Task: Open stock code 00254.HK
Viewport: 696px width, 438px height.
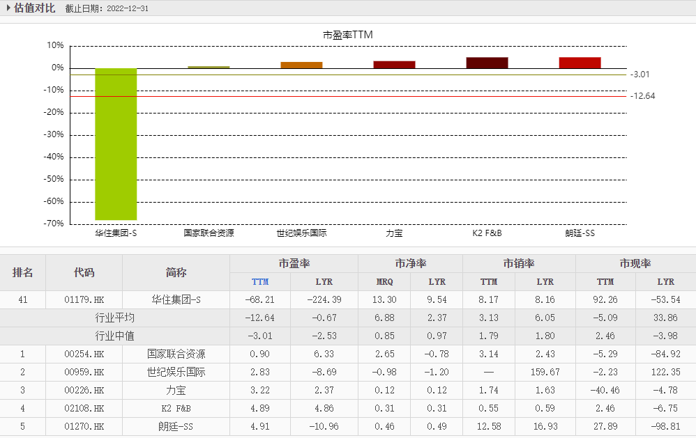Action: click(84, 354)
